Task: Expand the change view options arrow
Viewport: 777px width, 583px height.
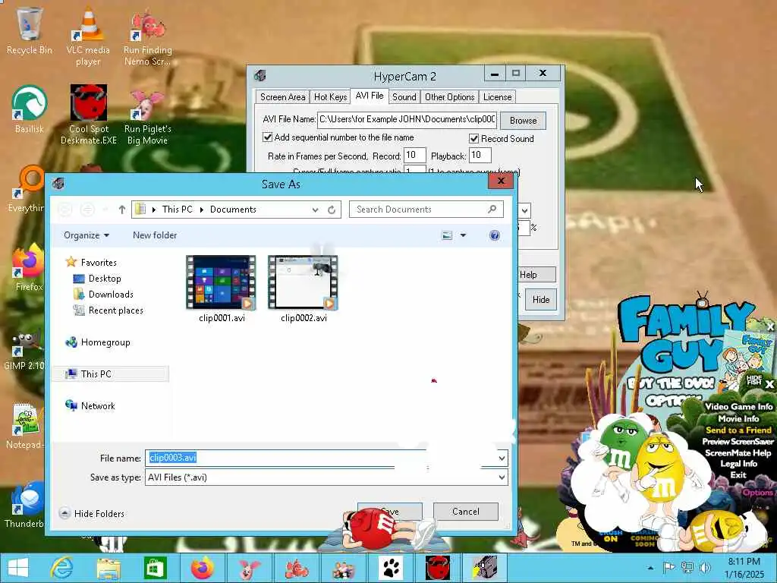Action: pyautogui.click(x=463, y=235)
